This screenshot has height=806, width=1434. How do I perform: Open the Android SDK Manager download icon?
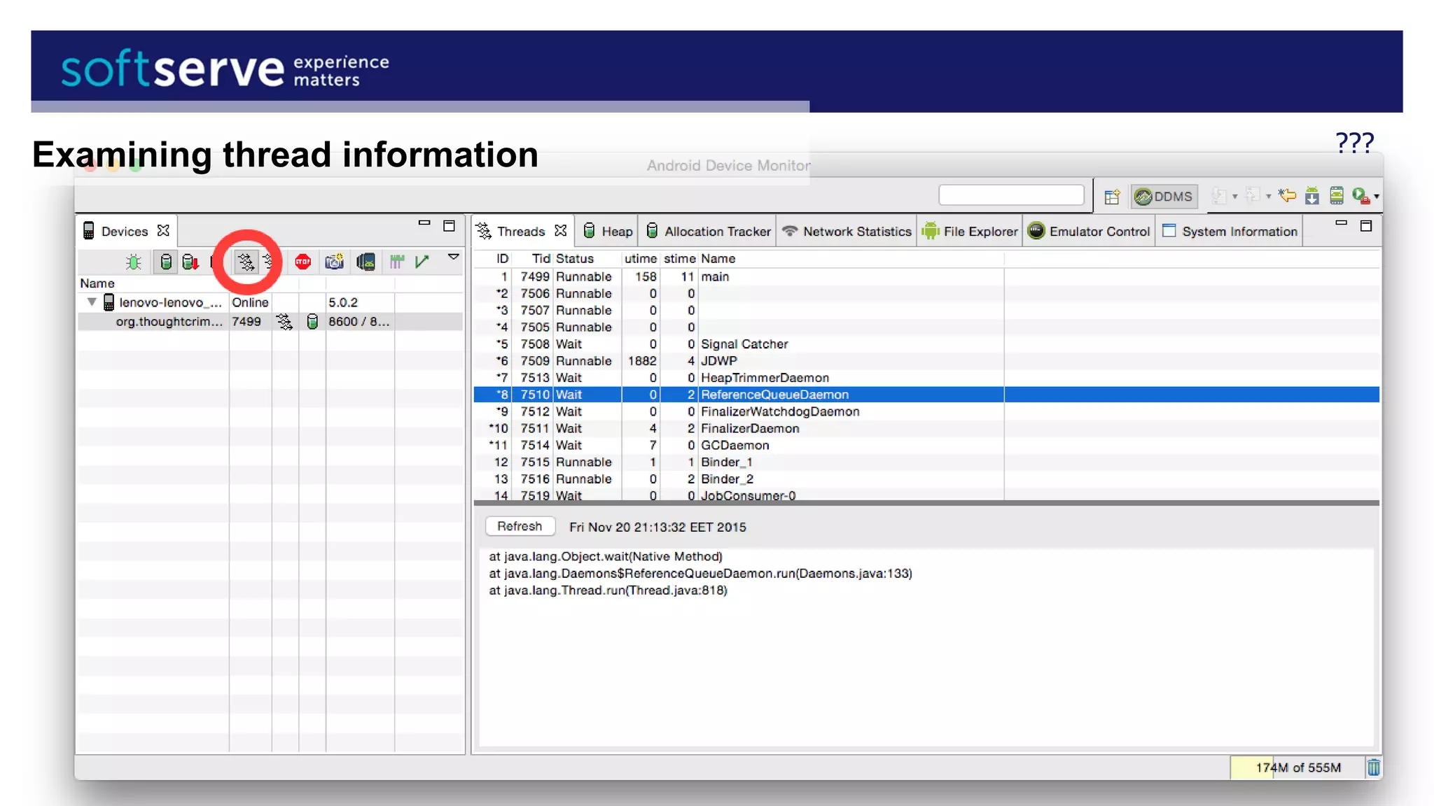coord(1312,197)
